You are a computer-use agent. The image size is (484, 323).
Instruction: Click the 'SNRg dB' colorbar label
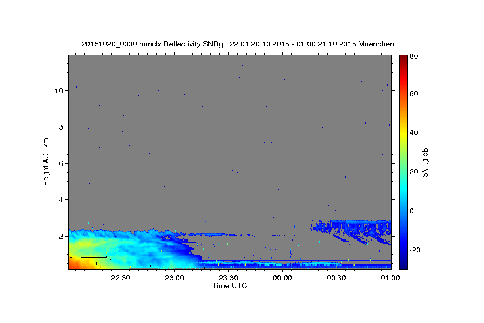tap(425, 162)
